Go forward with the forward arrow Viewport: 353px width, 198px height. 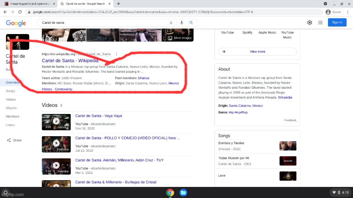point(13,12)
